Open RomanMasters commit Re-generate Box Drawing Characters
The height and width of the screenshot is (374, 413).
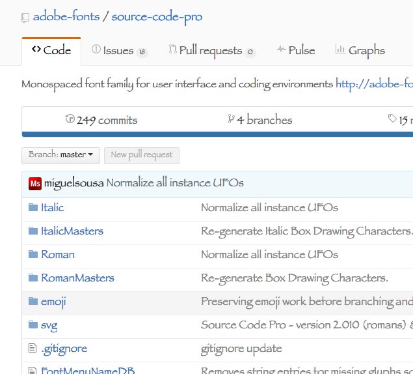click(295, 278)
